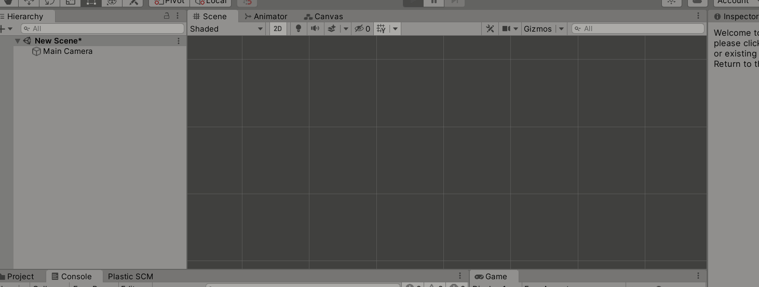The width and height of the screenshot is (759, 287).
Task: Open the Gizmos dropdown arrow
Action: 561,28
